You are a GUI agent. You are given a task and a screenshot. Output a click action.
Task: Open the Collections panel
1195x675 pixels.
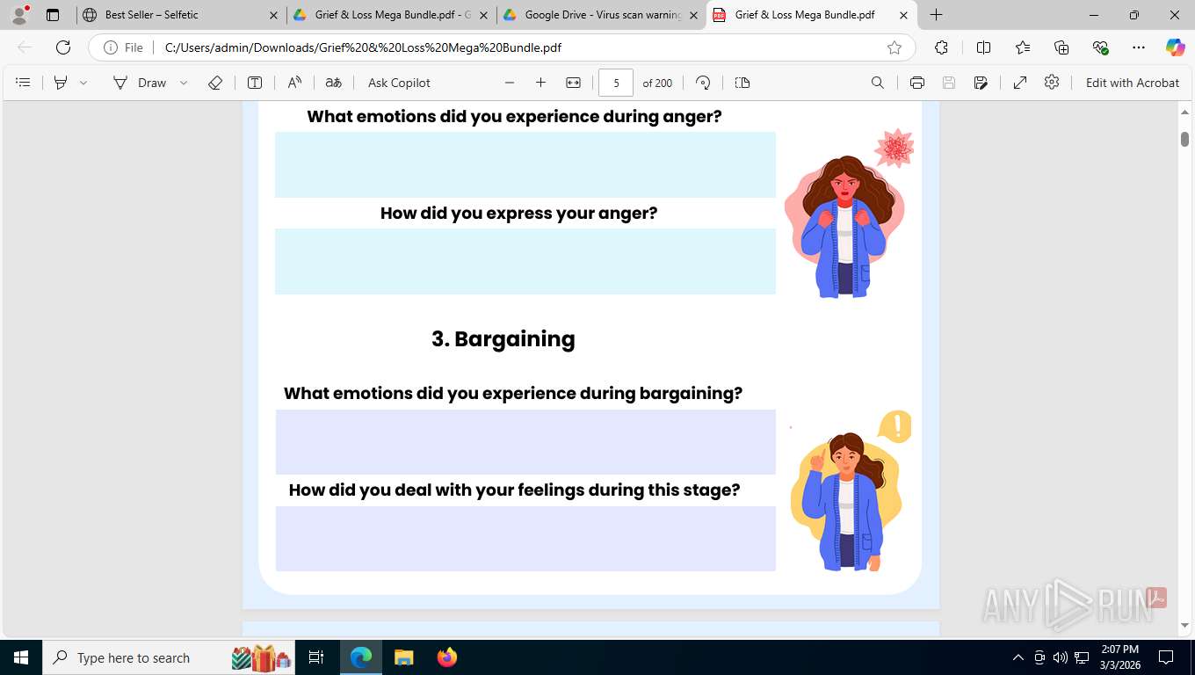(1061, 47)
